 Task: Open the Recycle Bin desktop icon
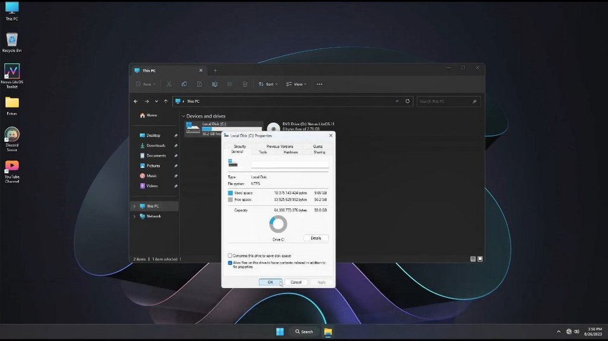[12, 43]
